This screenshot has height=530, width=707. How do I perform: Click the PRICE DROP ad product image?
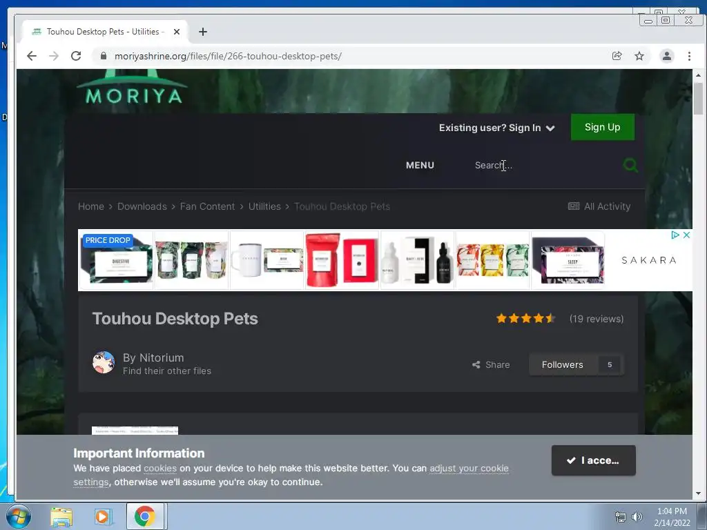tap(116, 260)
